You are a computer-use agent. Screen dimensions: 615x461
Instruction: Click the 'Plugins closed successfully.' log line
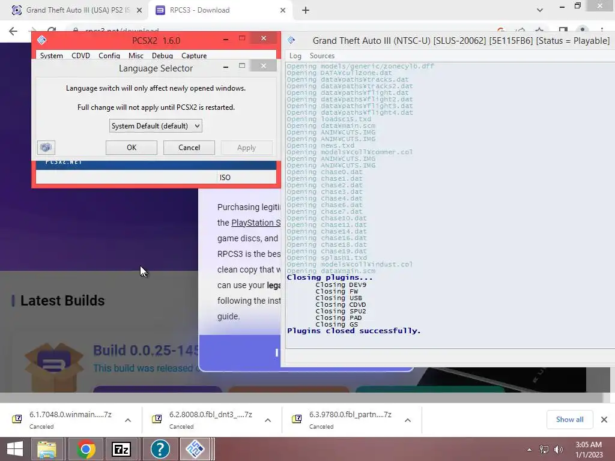click(353, 331)
